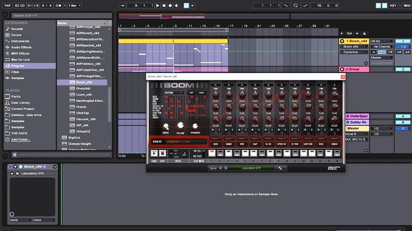Click the MIDI Arrangement Overdub plus button
Screen dimensions: 412x231
pos(176,5)
